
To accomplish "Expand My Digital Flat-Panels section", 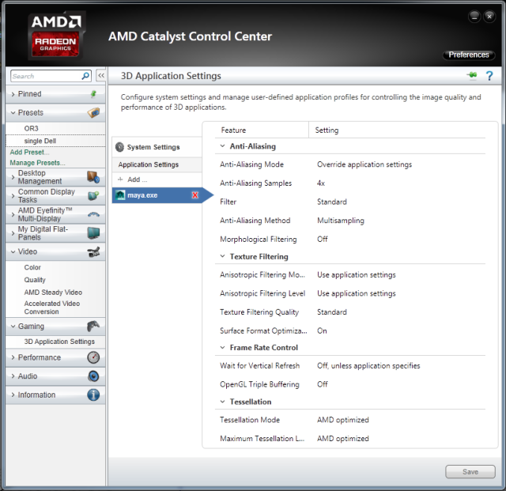I will coord(13,233).
